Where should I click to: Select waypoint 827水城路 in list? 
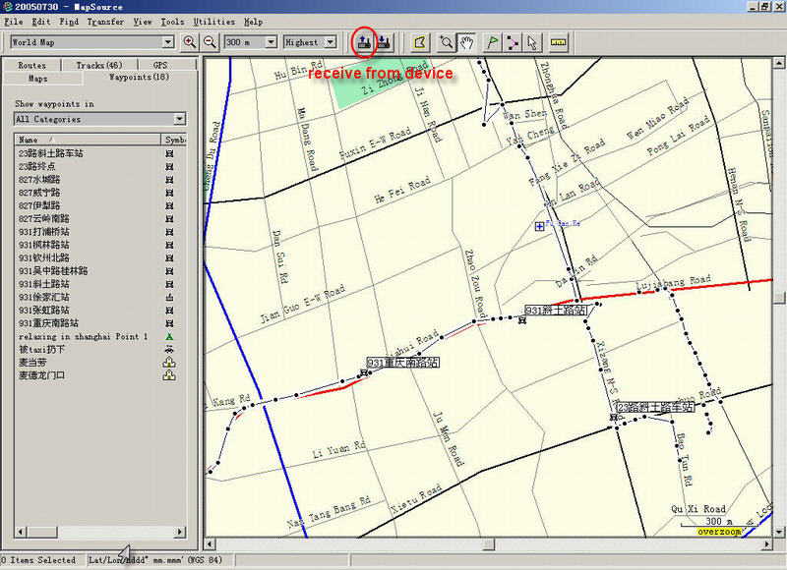click(x=39, y=180)
